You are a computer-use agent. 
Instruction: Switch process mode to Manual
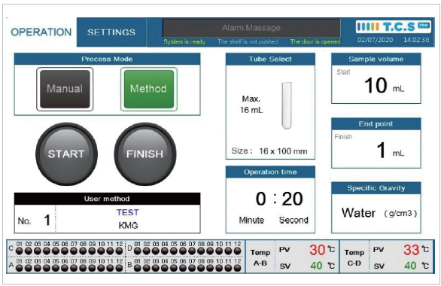point(65,89)
